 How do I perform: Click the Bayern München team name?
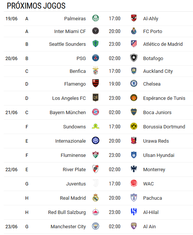[67, 112]
